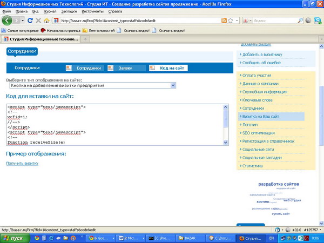Click the code box scroll up arrow
Image resolution: width=324 pixels, height=243 pixels.
pos(225,107)
